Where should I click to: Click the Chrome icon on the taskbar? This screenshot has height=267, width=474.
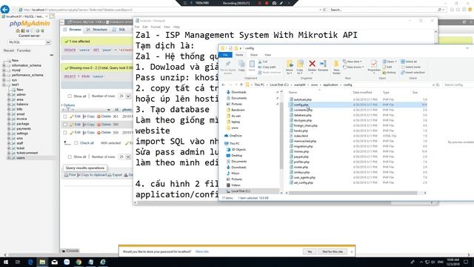pos(79,262)
